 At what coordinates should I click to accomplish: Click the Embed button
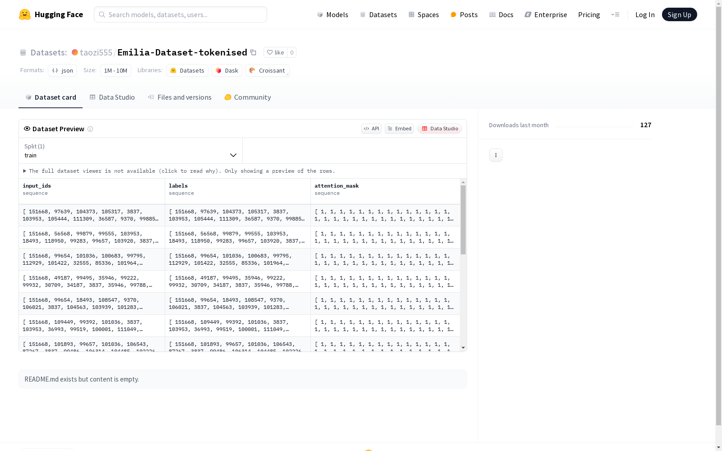pos(399,129)
